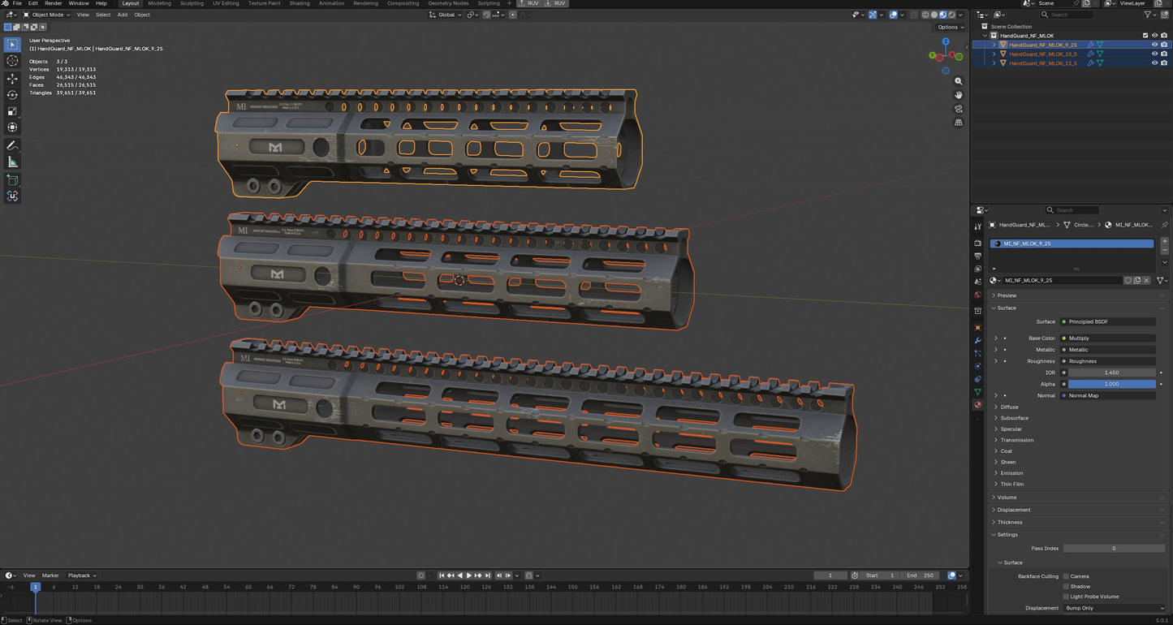Viewport: 1173px width, 625px height.
Task: Activate the Rotate tool
Action: pos(12,95)
